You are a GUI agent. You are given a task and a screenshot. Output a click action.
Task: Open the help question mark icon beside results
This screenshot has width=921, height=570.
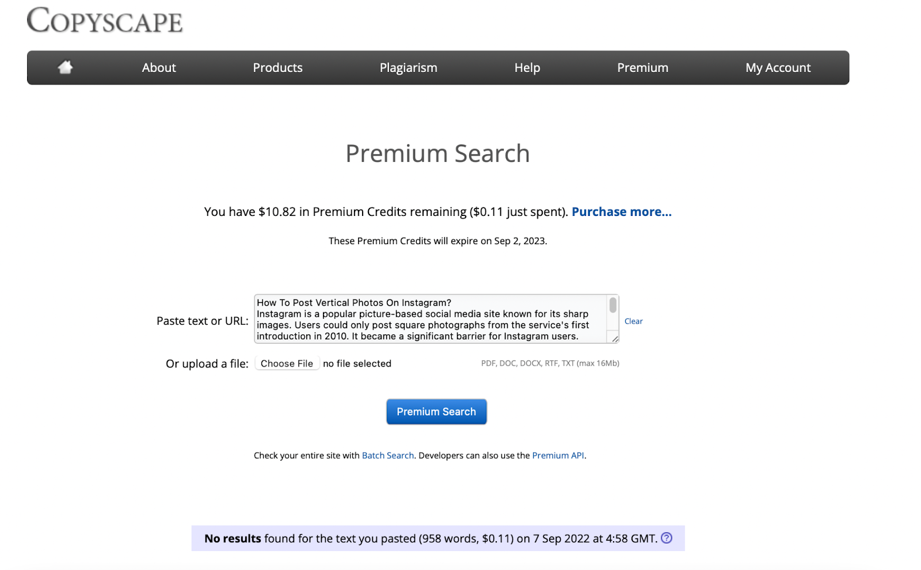pyautogui.click(x=667, y=538)
